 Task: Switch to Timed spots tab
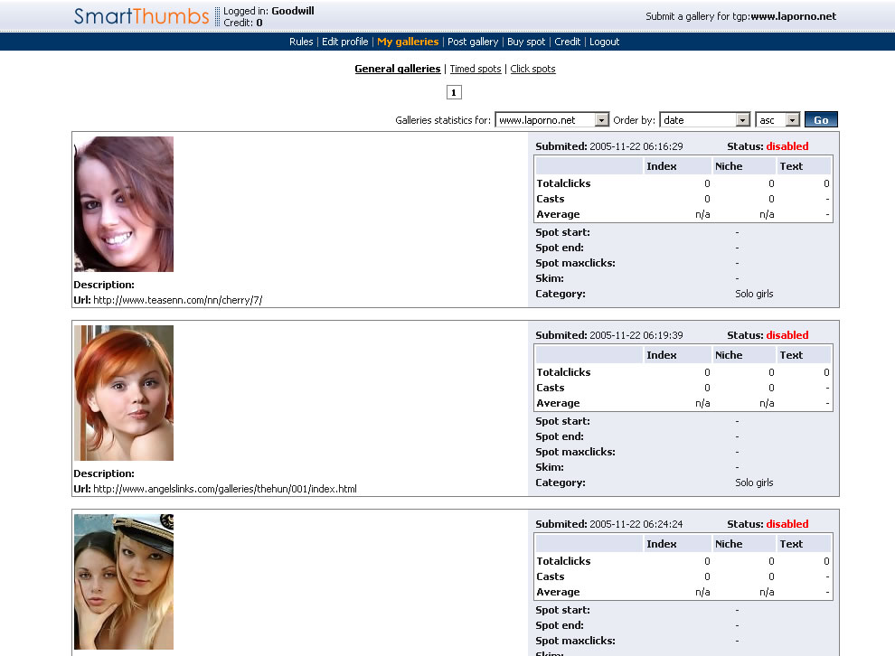point(476,69)
